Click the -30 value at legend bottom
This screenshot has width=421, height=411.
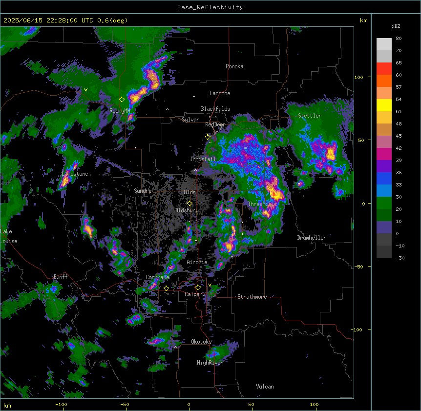pyautogui.click(x=400, y=258)
